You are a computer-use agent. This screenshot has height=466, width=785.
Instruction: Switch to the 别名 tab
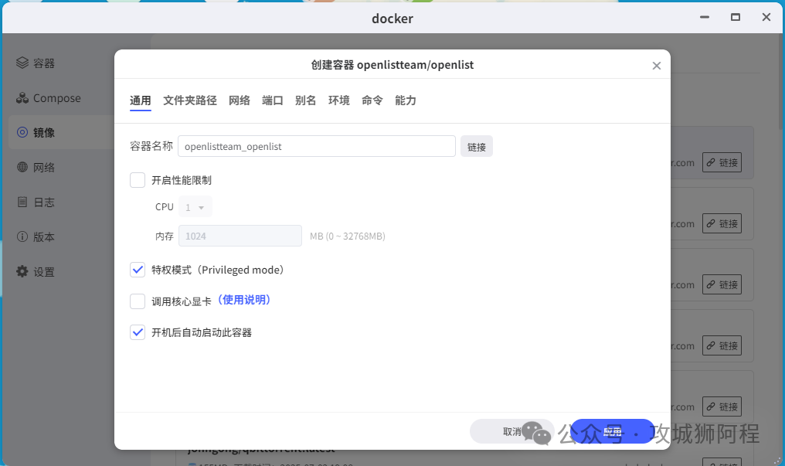tap(305, 100)
